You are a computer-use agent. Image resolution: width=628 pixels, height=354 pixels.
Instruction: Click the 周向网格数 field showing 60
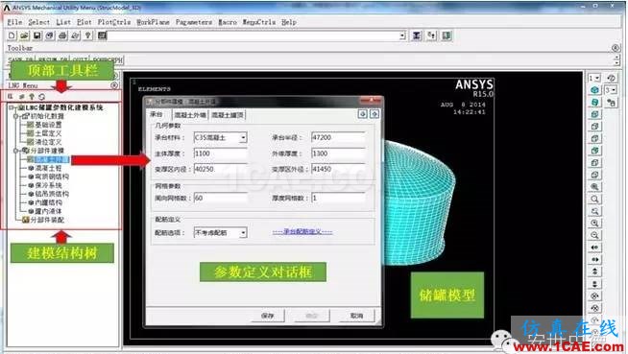pos(221,198)
